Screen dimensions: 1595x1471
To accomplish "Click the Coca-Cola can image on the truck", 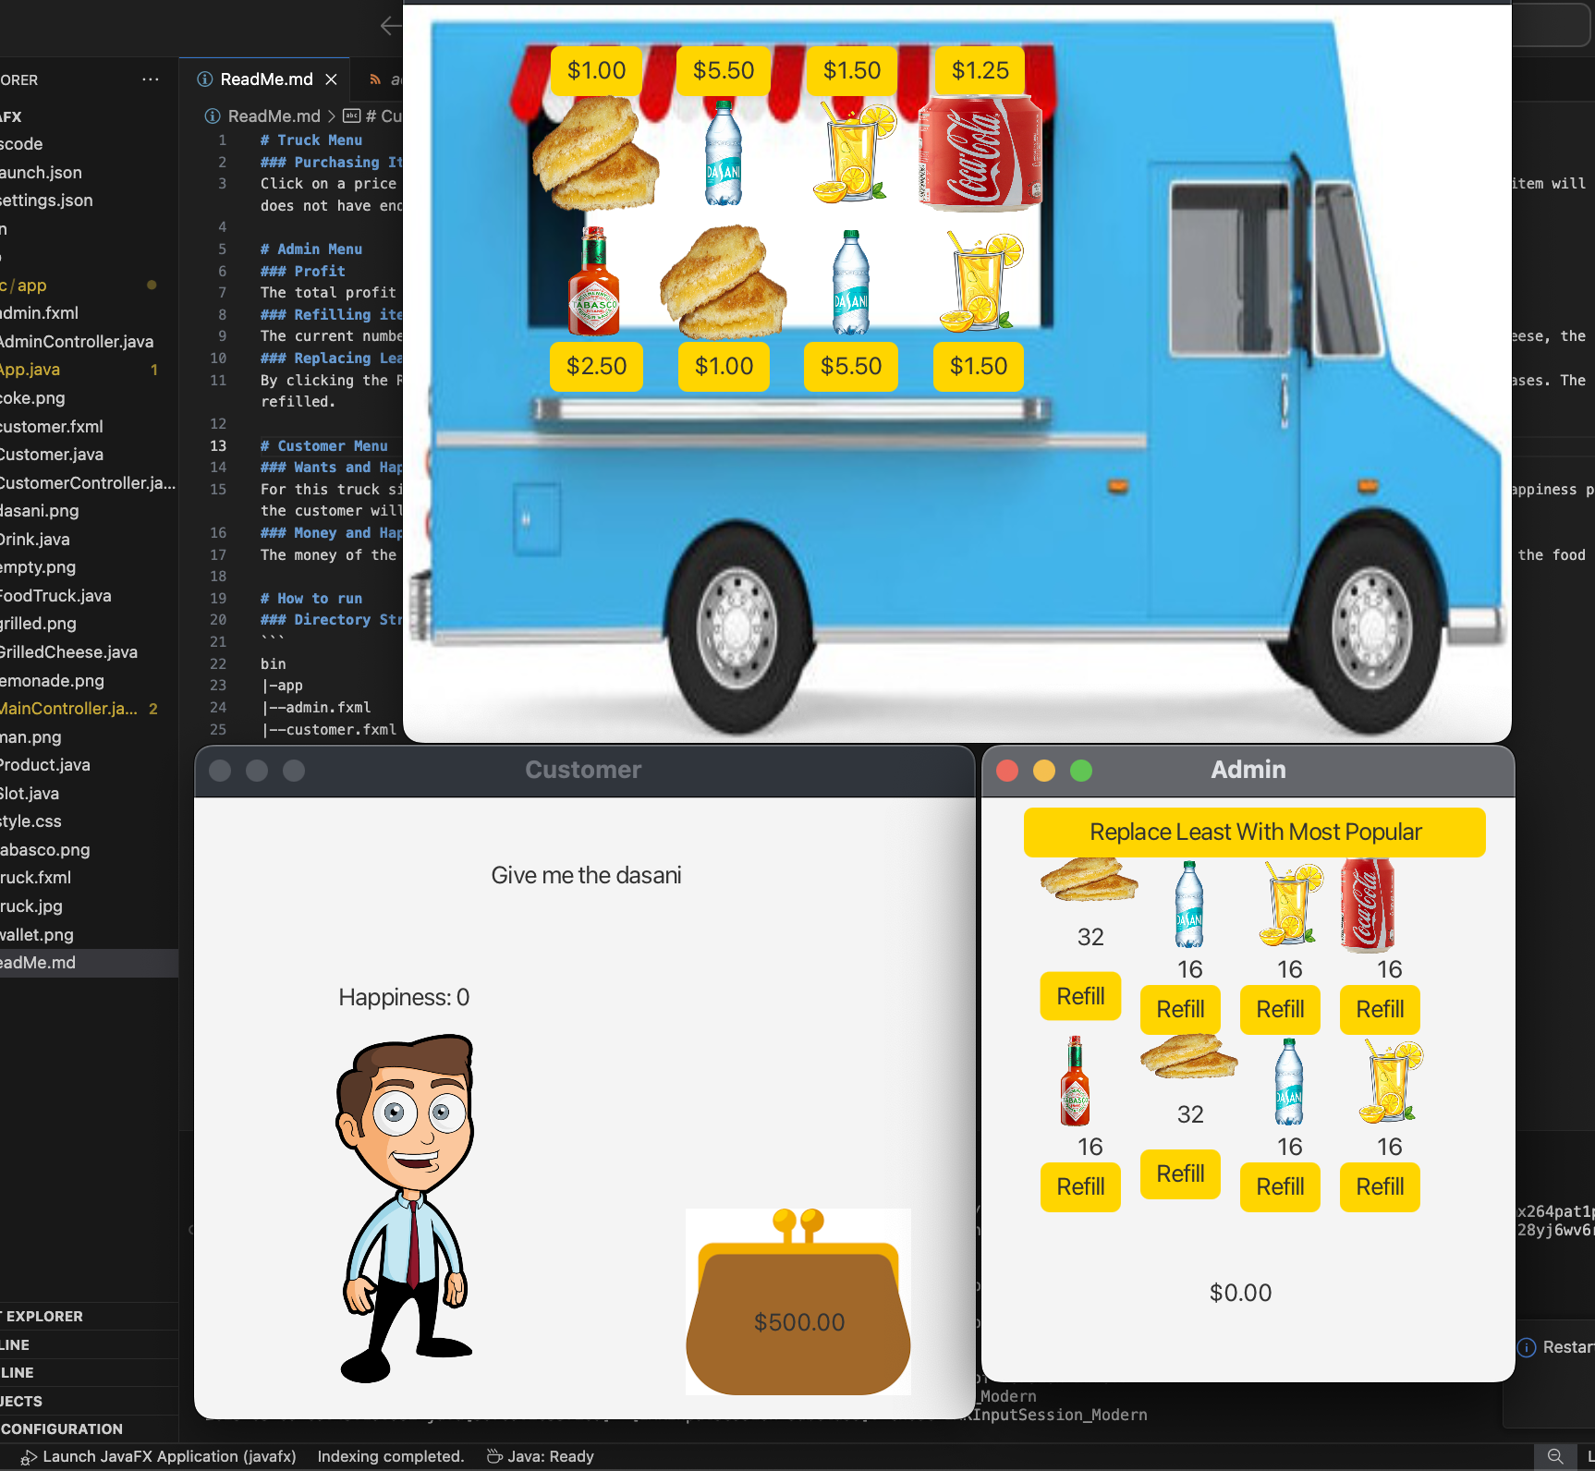I will point(980,153).
